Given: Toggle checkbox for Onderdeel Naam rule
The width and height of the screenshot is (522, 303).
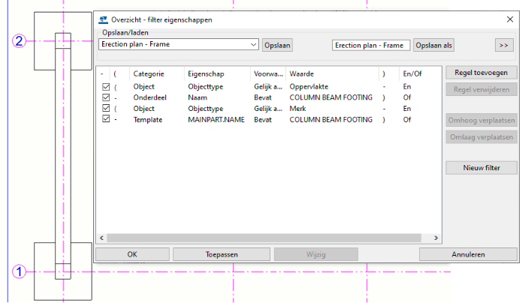Looking at the screenshot, I should (106, 97).
